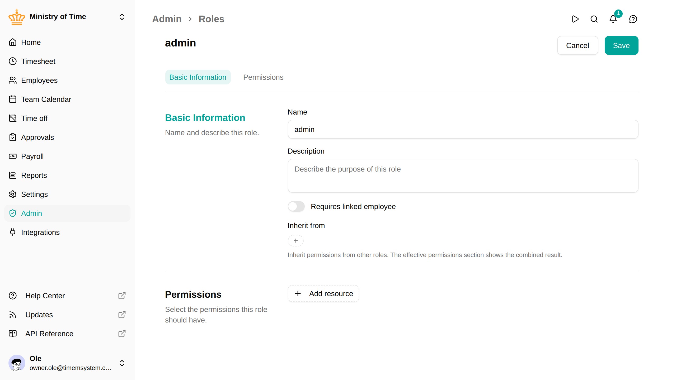Switch to the Permissions tab
The width and height of the screenshot is (676, 380).
263,77
